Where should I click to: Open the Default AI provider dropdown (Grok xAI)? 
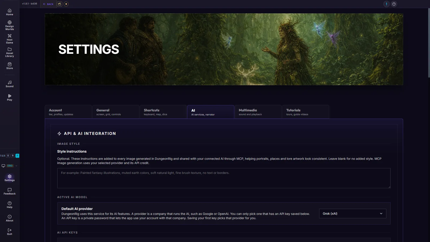click(x=353, y=213)
